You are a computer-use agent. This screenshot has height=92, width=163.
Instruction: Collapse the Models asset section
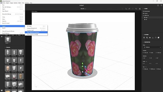pos(5,47)
